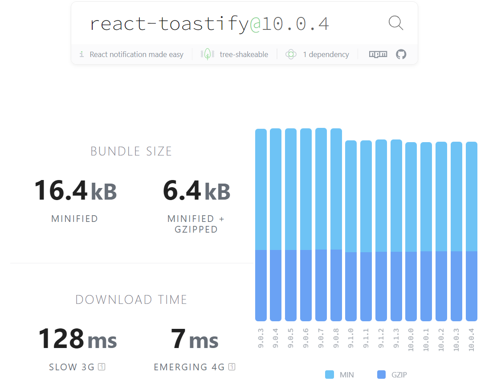Select the 10.0.3 version bar
Viewport: 501px width, 385px height.
(x=456, y=232)
